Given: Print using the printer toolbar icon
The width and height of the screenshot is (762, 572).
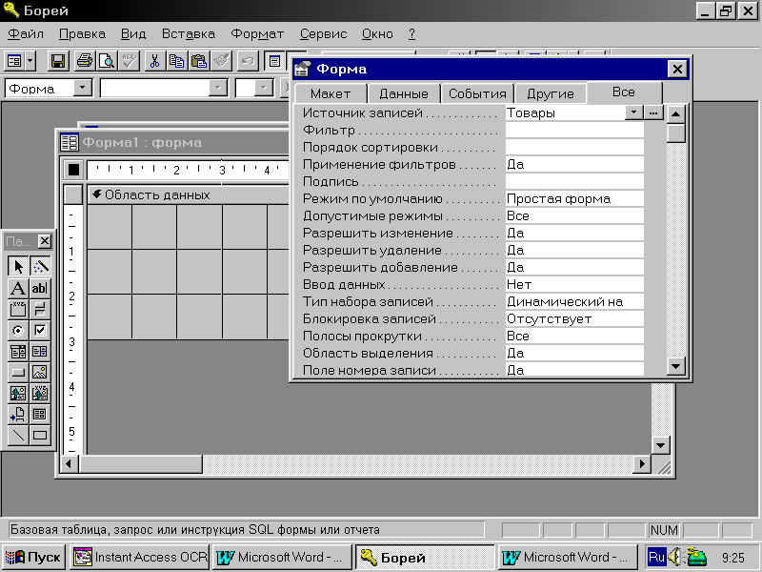Looking at the screenshot, I should click(x=85, y=61).
